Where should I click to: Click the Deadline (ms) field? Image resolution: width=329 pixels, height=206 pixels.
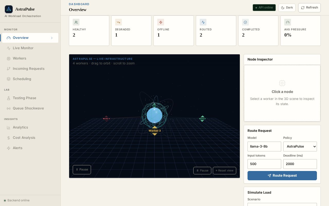[300, 164]
